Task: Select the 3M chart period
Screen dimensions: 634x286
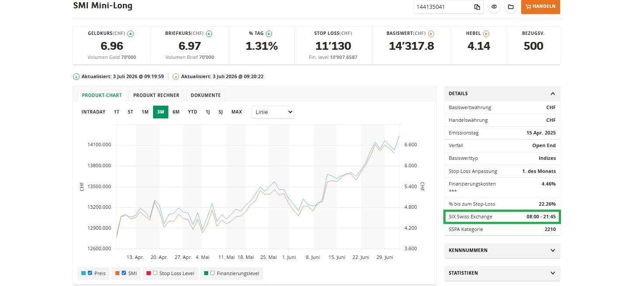Action: click(x=160, y=112)
